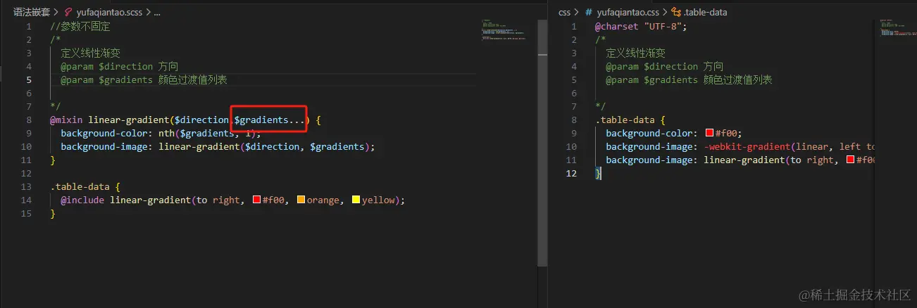
Task: Expand breadcrumb chevron after 'css'
Action: [x=577, y=12]
